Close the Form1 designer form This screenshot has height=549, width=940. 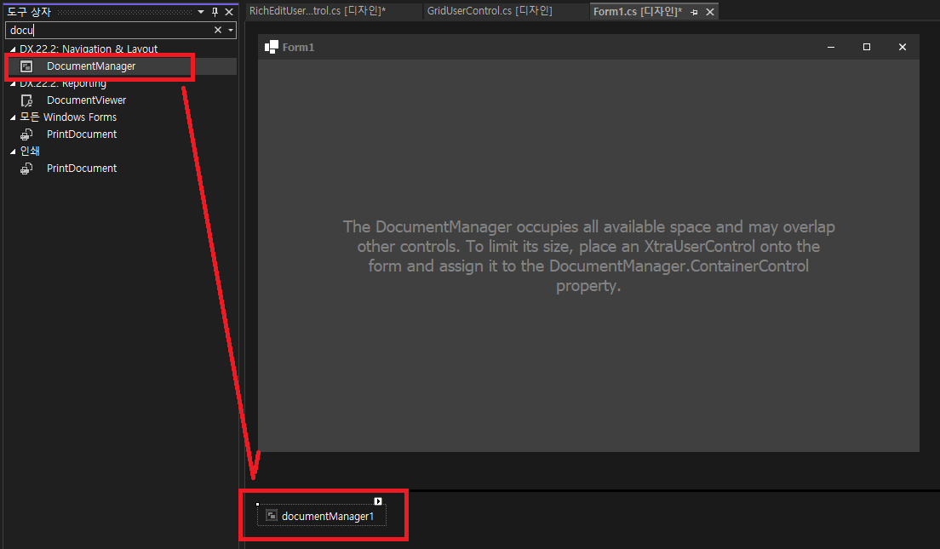pyautogui.click(x=903, y=47)
